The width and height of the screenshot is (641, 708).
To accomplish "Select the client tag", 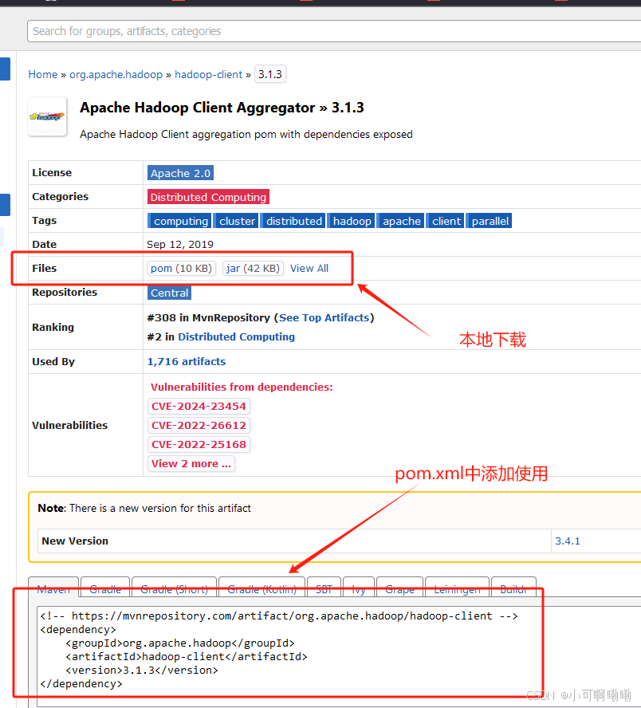I will pos(446,221).
